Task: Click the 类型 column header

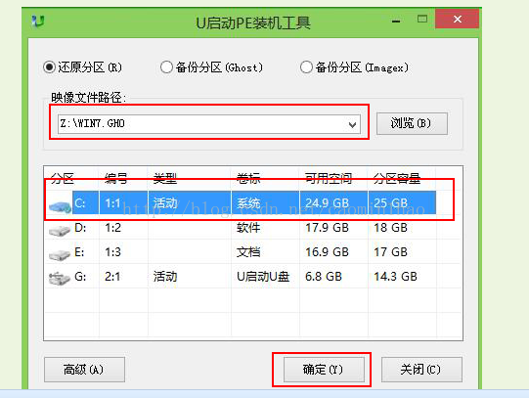Action: [165, 178]
